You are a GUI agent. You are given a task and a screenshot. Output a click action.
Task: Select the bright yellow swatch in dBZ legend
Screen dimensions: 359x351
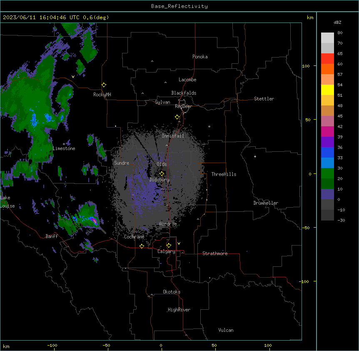327,90
